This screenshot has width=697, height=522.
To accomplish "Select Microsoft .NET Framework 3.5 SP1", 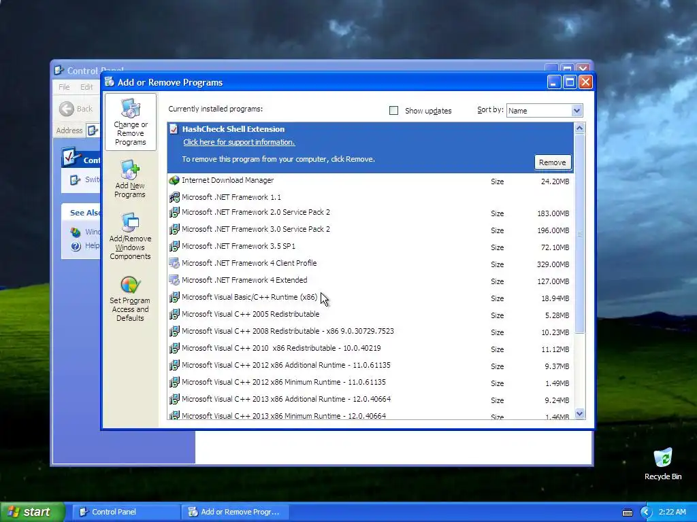I will (371, 246).
